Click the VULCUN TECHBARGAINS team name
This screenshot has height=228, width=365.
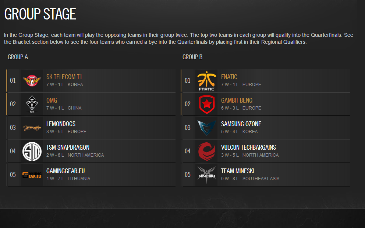click(x=248, y=147)
